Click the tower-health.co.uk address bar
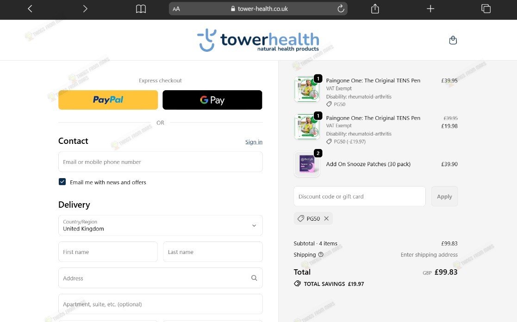 [x=258, y=9]
